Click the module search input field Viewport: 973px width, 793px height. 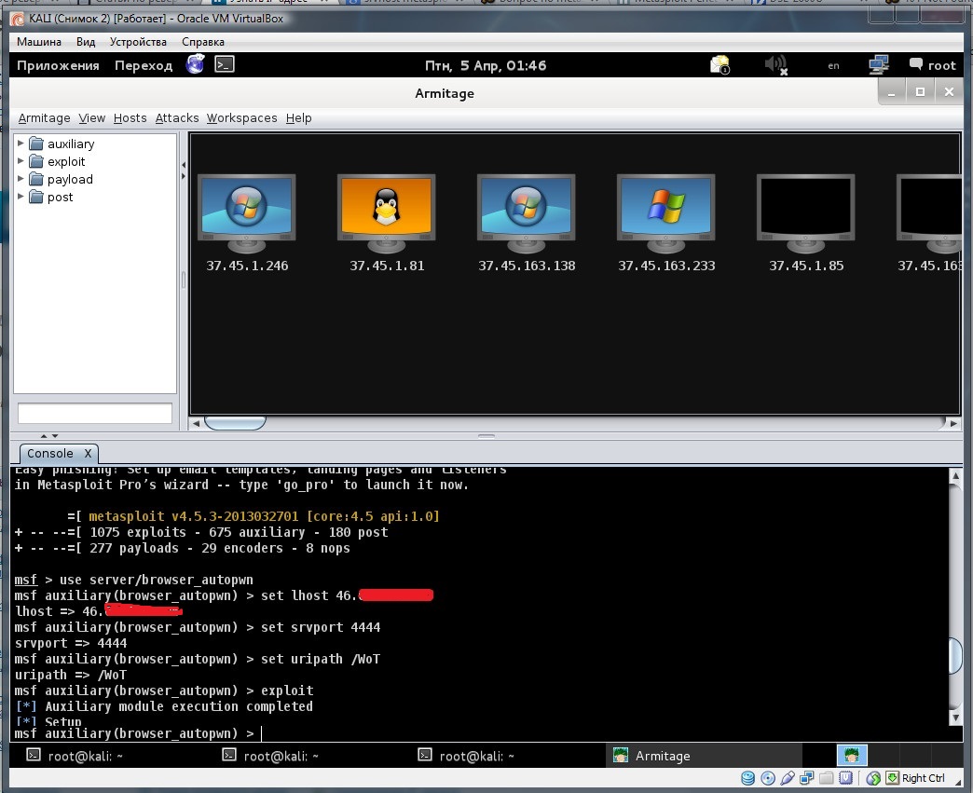(95, 413)
